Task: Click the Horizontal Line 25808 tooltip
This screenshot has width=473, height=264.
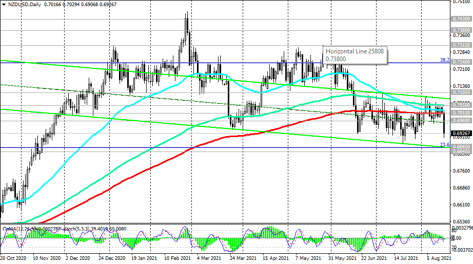Action: click(355, 55)
